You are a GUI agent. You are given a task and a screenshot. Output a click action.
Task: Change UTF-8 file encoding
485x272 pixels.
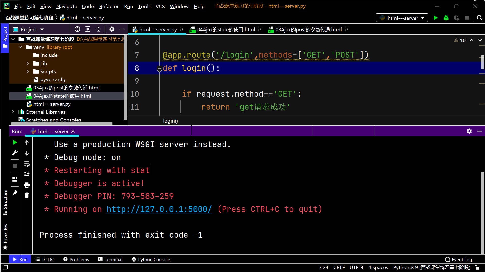point(356,267)
